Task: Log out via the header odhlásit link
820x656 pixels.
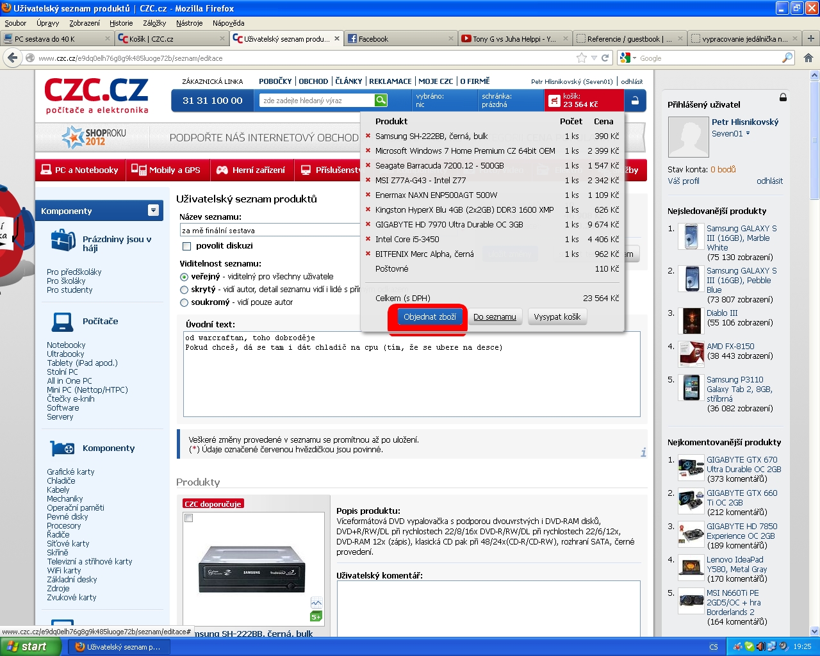Action: [x=632, y=82]
